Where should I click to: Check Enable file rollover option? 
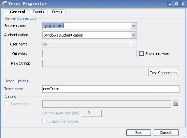[x=44, y=121]
